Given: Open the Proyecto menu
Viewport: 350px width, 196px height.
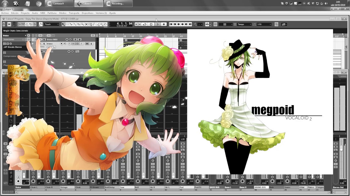Looking at the screenshot, I should [25, 13].
